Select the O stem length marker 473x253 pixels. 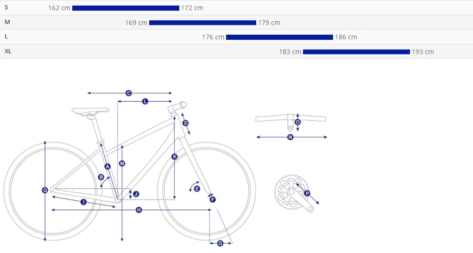(297, 122)
